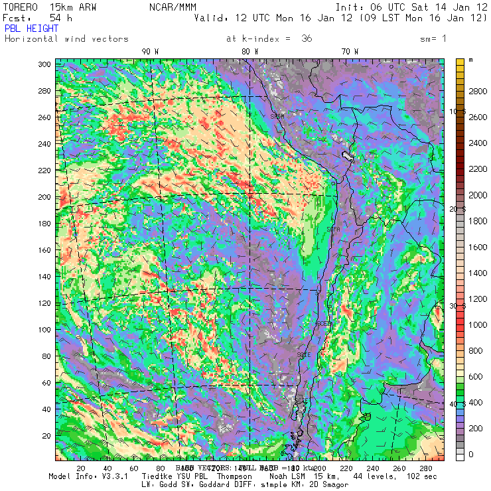The image size is (491, 491).
Task: Select the '2D Smagor' text on the bottom line
Action: click(x=329, y=484)
